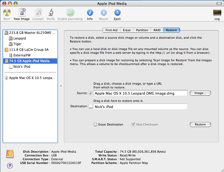The height and width of the screenshot is (172, 224).
Task: Click the USB Serial Number value 000A2700152A519F
Action: (x=66, y=163)
